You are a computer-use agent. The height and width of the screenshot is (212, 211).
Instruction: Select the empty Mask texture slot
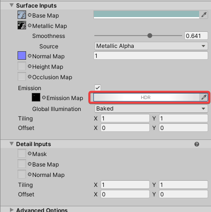[x=22, y=153]
